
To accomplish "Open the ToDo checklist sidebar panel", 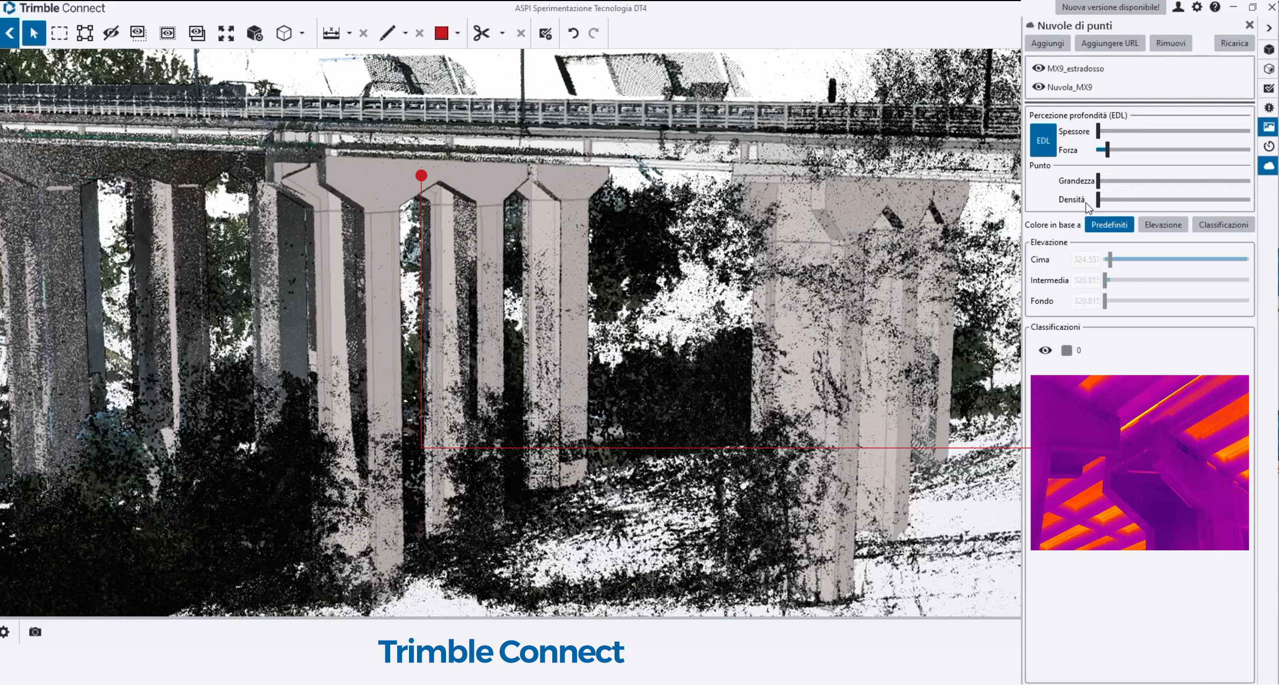I will point(1269,88).
